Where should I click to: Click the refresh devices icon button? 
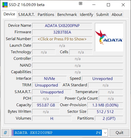click(x=6, y=132)
